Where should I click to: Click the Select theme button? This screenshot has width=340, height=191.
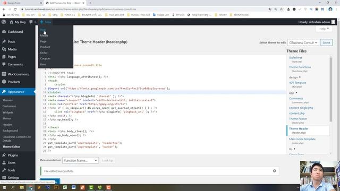tap(326, 42)
